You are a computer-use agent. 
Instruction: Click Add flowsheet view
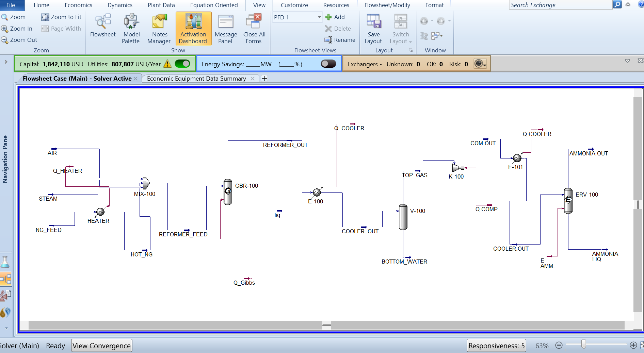tap(335, 17)
